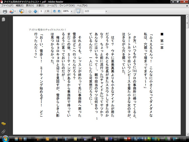Viewport: 189px width, 142px height.
Task: Open the Create PDF online icon
Action: click(11, 11)
